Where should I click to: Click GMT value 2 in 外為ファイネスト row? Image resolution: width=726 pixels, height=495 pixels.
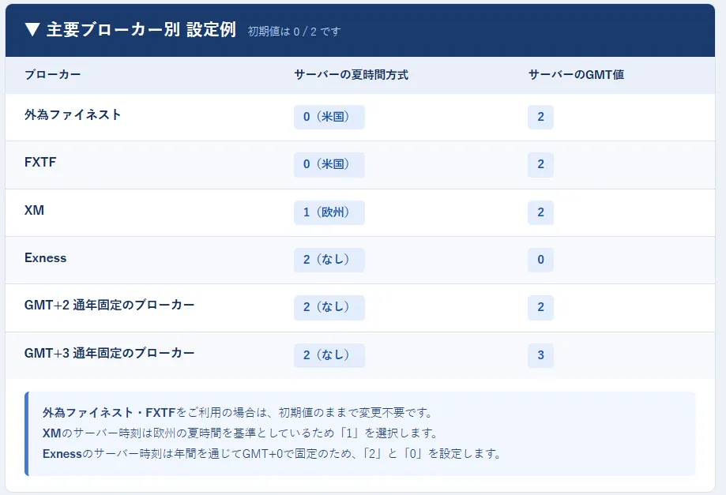tap(541, 117)
